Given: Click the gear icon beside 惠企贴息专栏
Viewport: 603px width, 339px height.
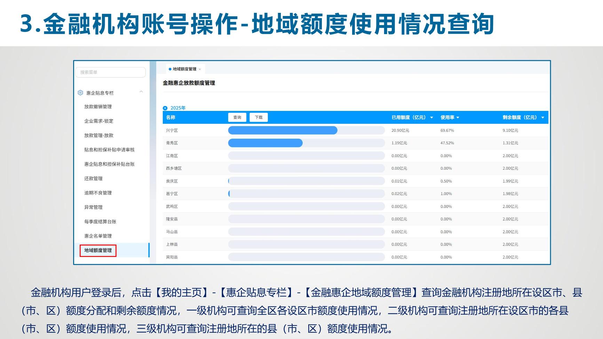Looking at the screenshot, I should (80, 93).
